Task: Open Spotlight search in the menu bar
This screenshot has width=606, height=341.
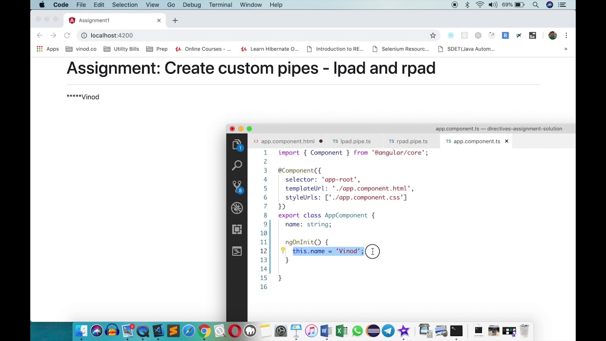Action: pyautogui.click(x=535, y=5)
